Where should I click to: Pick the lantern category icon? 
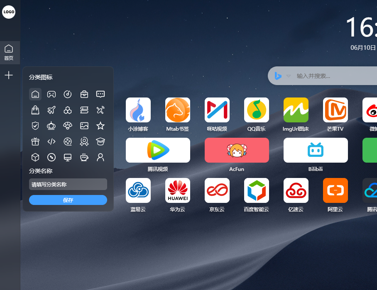point(51,126)
